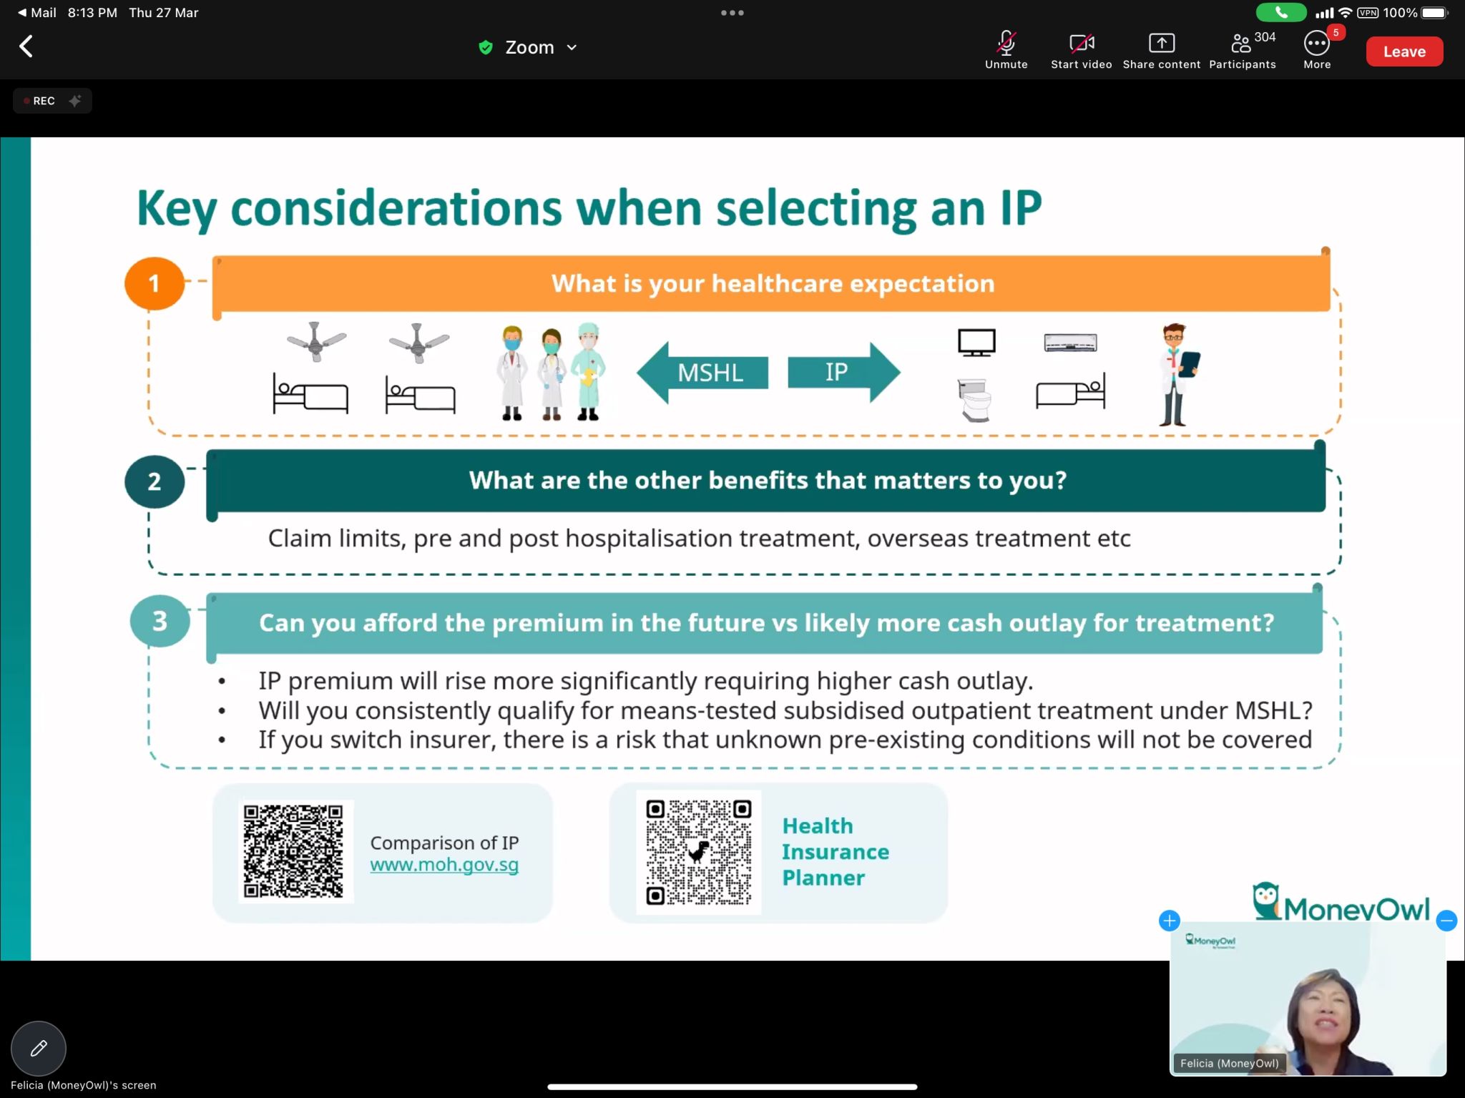This screenshot has height=1098, width=1465.
Task: Click the Health Insurance Planner QR code
Action: point(699,852)
